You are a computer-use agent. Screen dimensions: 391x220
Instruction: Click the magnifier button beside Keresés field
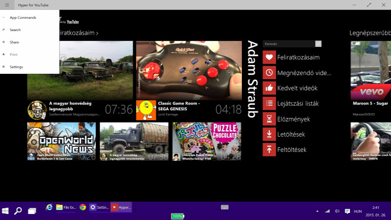click(318, 44)
